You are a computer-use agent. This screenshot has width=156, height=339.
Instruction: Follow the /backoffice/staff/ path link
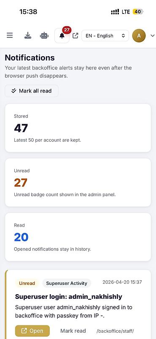[115, 331]
